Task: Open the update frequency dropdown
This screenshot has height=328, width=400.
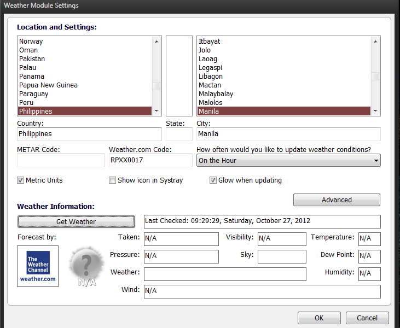Action: tap(288, 160)
